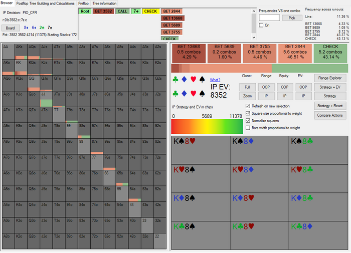Open the Range Explorer
The width and height of the screenshot is (351, 253).
(x=330, y=78)
